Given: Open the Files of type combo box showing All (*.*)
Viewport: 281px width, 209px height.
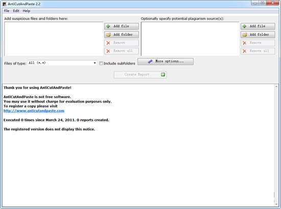Looking at the screenshot, I should coord(62,63).
